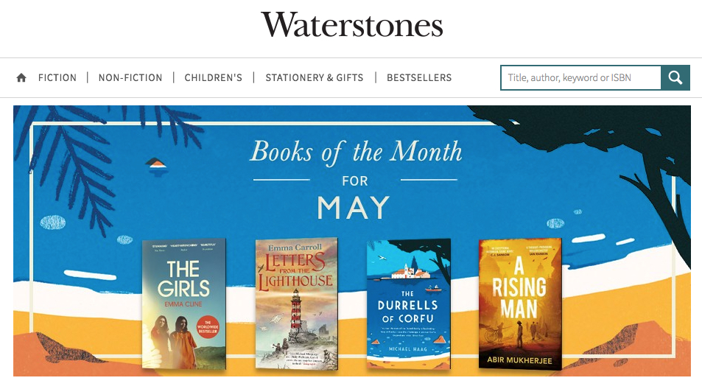Click Abir Mukherjee author name on cover
Image resolution: width=702 pixels, height=389 pixels.
[x=519, y=360]
